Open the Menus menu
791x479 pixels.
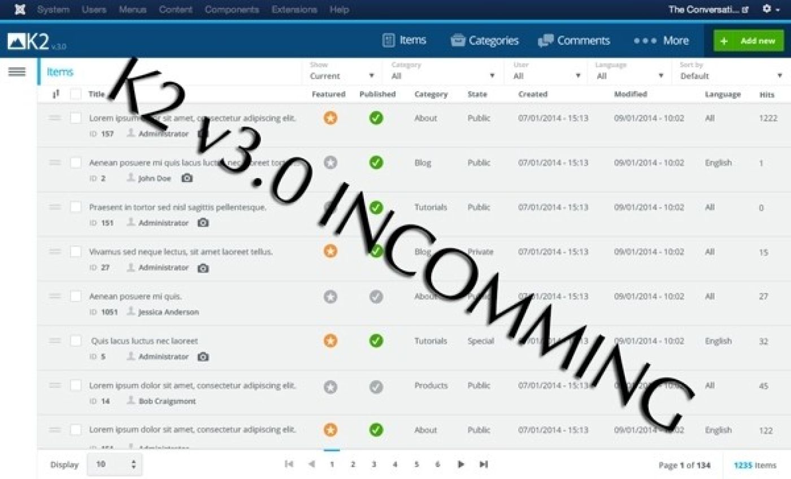pos(133,10)
